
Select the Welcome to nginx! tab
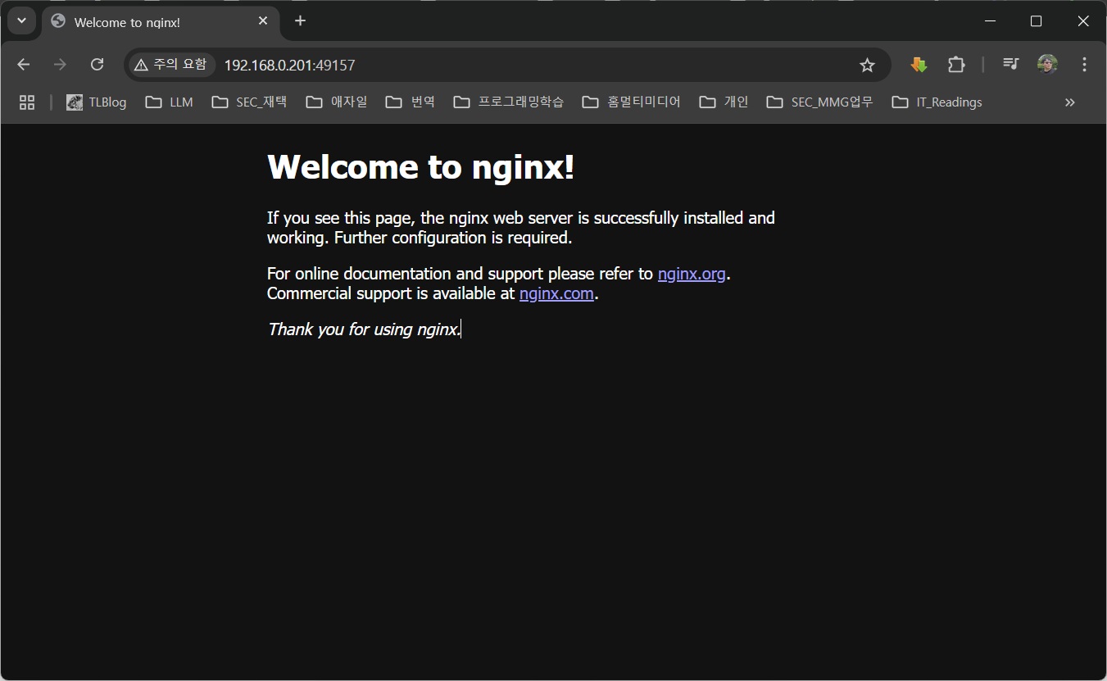[160, 21]
